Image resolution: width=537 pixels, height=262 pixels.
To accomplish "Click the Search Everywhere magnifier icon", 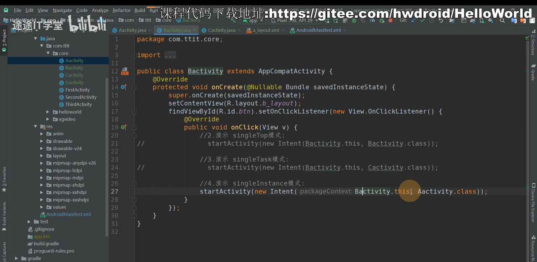I will [502, 20].
